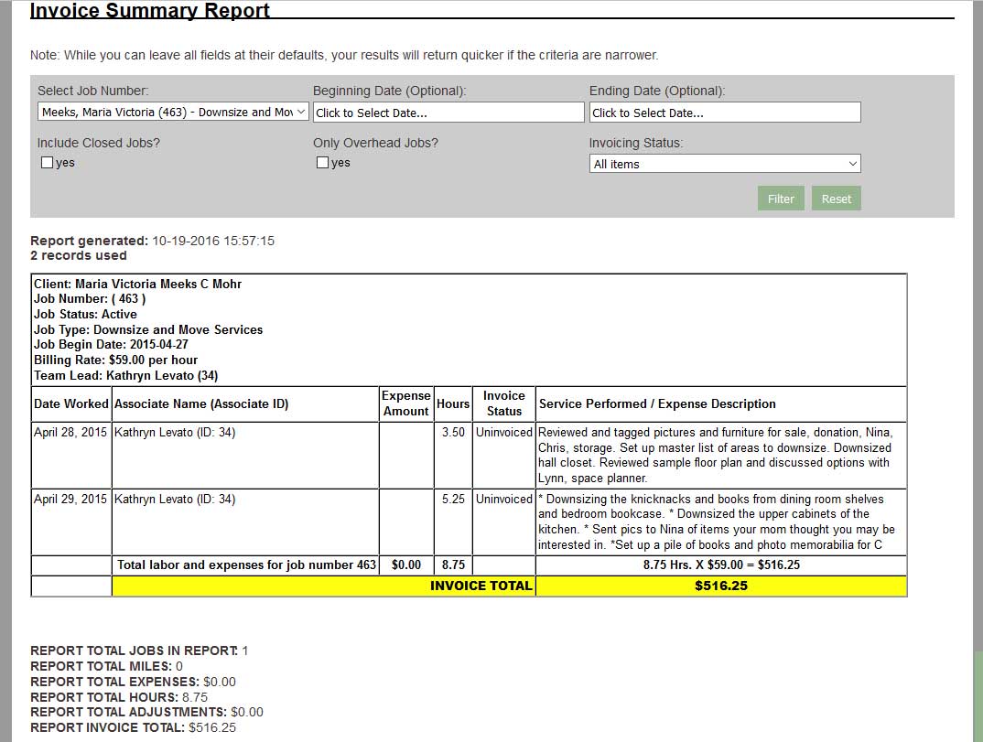This screenshot has height=742, width=983.
Task: Click the total labor row for job 463
Action: 246,565
